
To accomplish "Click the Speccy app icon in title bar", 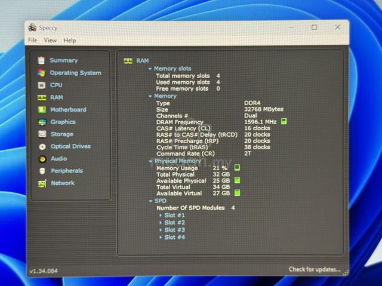I will click(32, 27).
